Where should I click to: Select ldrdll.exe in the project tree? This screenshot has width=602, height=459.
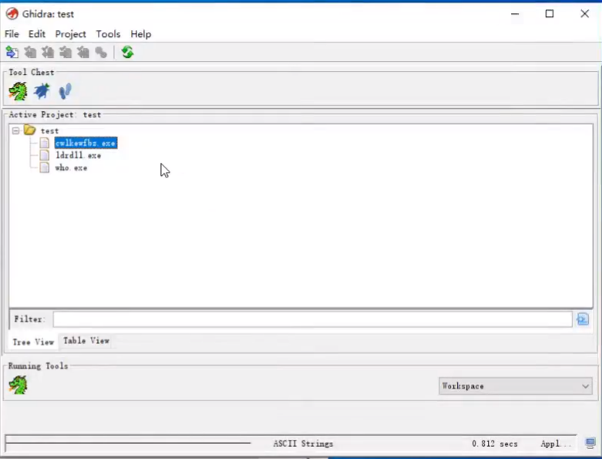point(79,156)
